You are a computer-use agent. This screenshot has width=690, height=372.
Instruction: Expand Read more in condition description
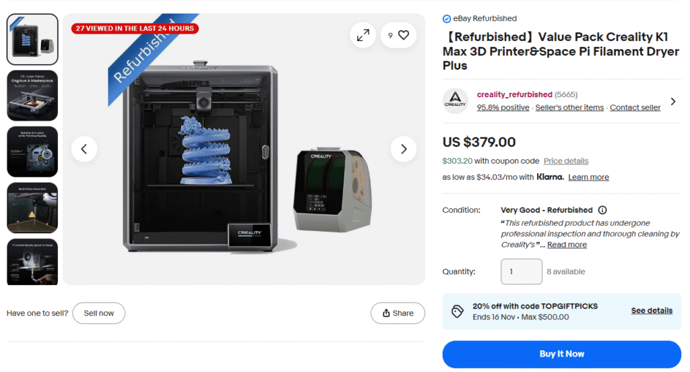pos(567,245)
